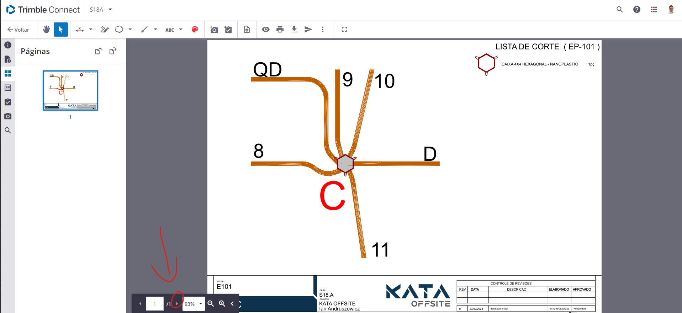Click the page 1 label under thumbnail
The image size is (682, 313).
70,117
